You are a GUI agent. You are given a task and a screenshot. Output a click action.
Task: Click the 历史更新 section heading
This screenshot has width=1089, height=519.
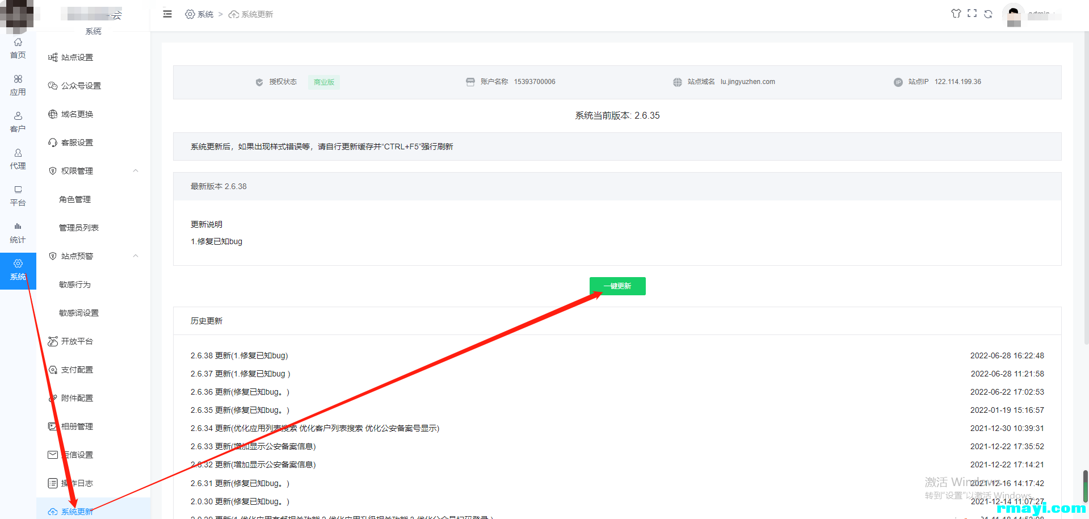207,321
